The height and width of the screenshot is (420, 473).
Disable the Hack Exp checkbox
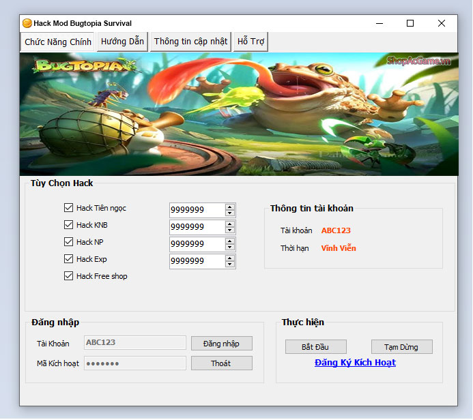[x=68, y=259]
